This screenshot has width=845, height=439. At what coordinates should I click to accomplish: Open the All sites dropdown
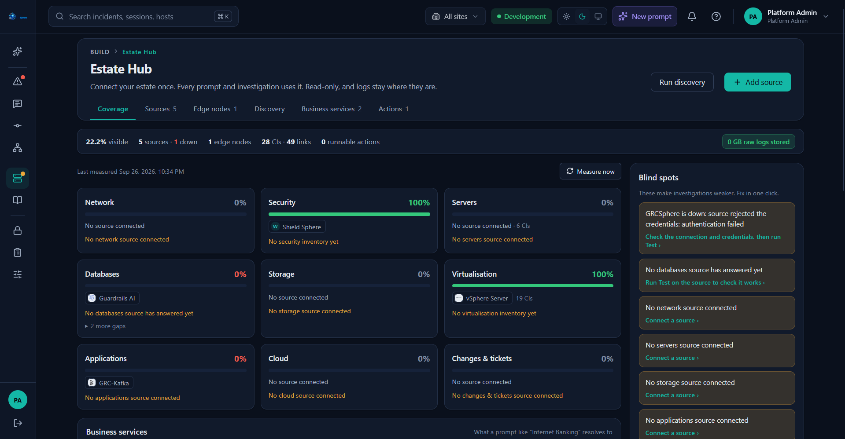tap(455, 17)
